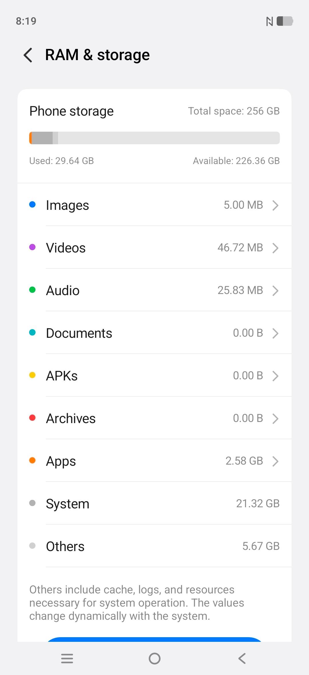Tap the phone storage usage bar
Image resolution: width=309 pixels, height=675 pixels.
click(154, 138)
